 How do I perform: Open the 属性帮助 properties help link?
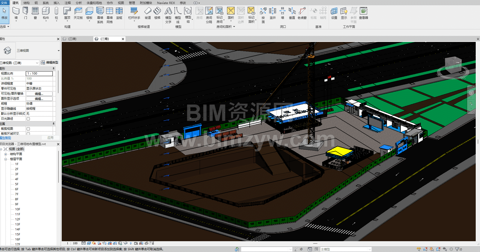point(6,138)
